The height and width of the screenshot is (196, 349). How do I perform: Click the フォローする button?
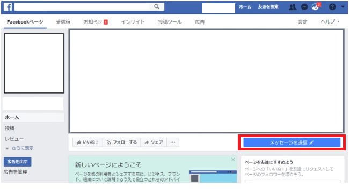pyautogui.click(x=121, y=142)
